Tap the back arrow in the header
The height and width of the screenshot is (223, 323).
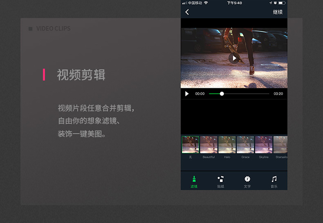tap(187, 12)
